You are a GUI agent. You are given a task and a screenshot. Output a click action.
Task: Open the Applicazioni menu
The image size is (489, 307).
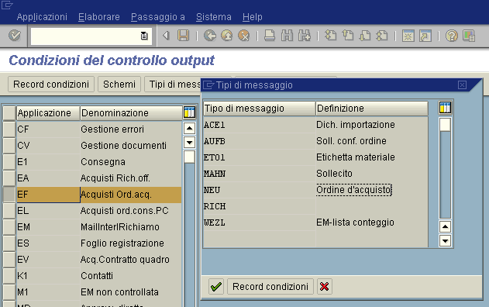(x=42, y=17)
